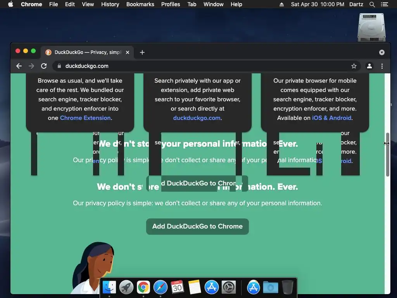Open the Bookmarks menu
The image size is (397, 298).
tap(140, 4)
